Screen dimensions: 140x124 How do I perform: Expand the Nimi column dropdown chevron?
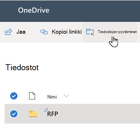[66, 96]
